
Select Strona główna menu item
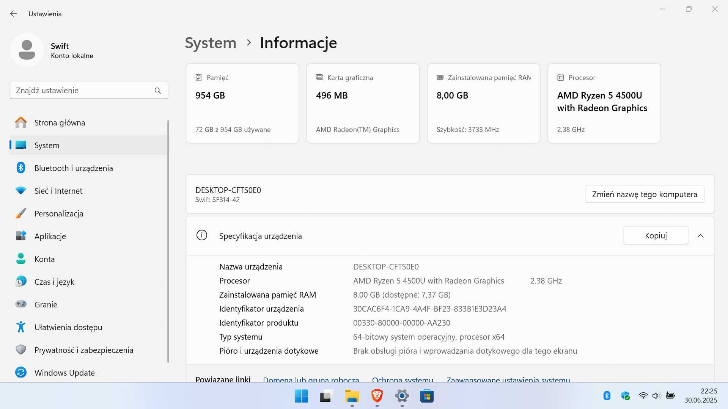pyautogui.click(x=88, y=122)
